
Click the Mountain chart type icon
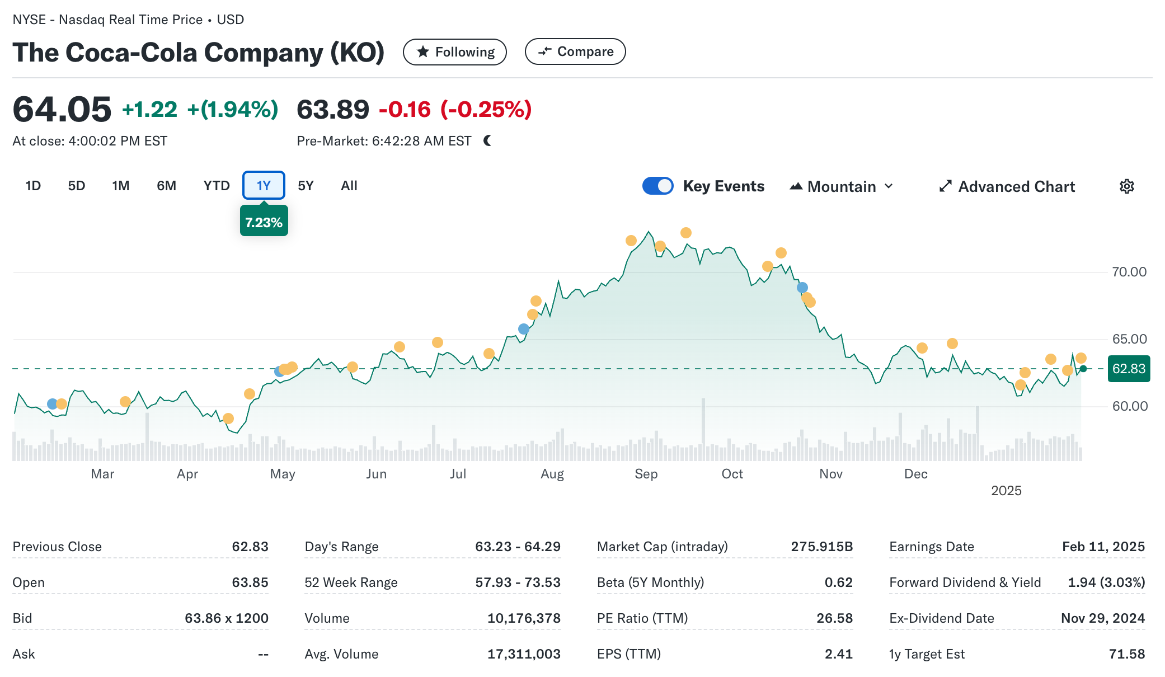[796, 186]
